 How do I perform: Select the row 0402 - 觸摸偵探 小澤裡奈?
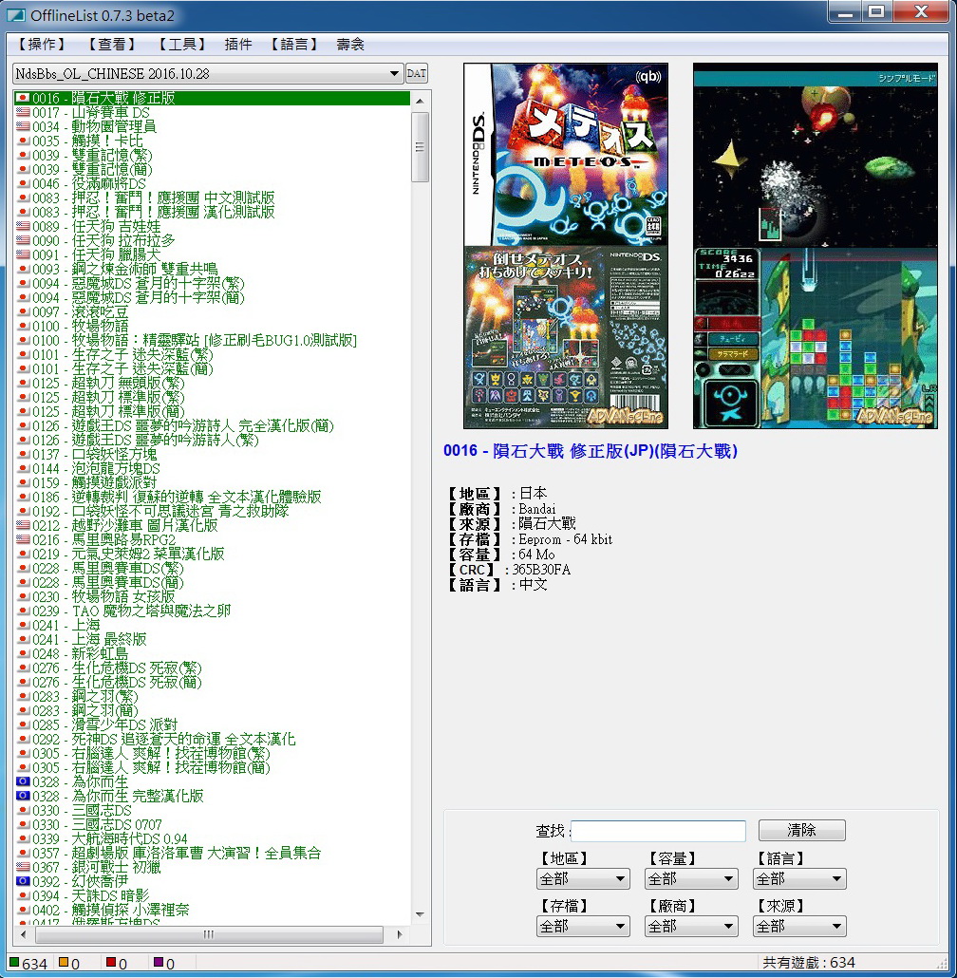click(x=212, y=910)
